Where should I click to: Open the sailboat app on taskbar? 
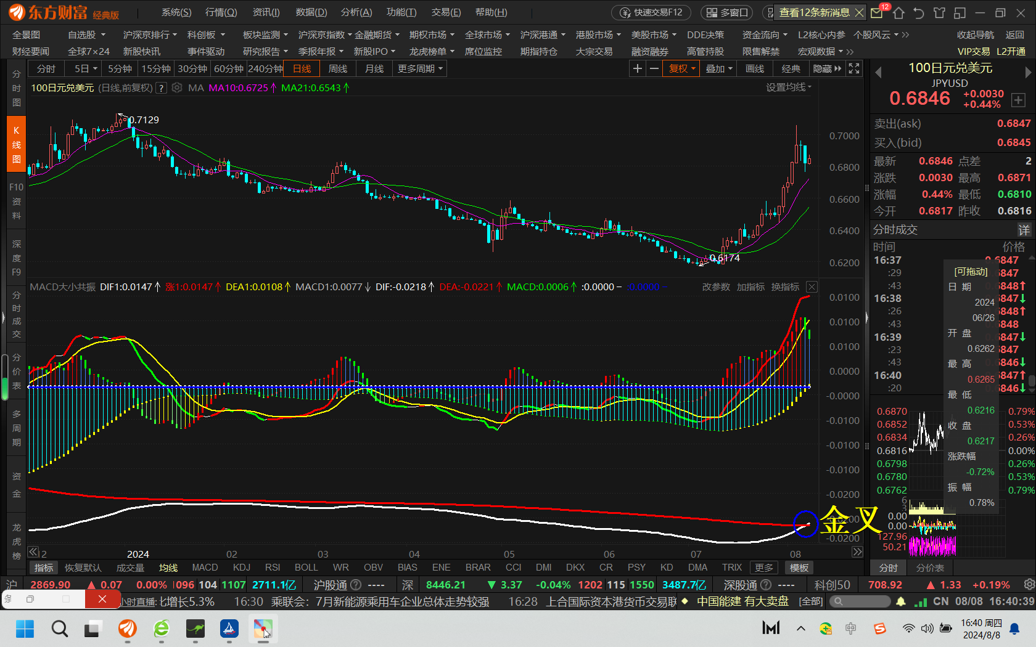click(x=229, y=629)
